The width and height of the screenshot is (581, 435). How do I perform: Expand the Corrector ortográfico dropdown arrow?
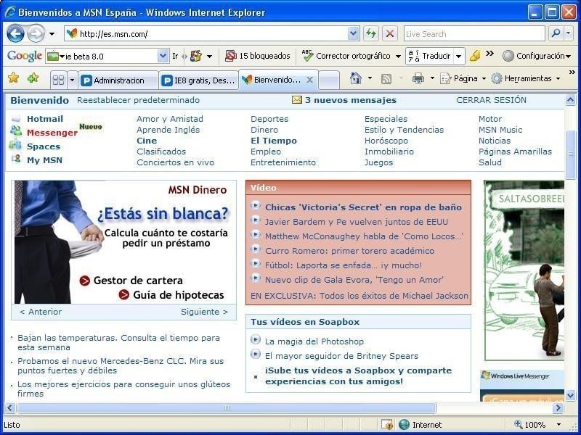coord(398,57)
